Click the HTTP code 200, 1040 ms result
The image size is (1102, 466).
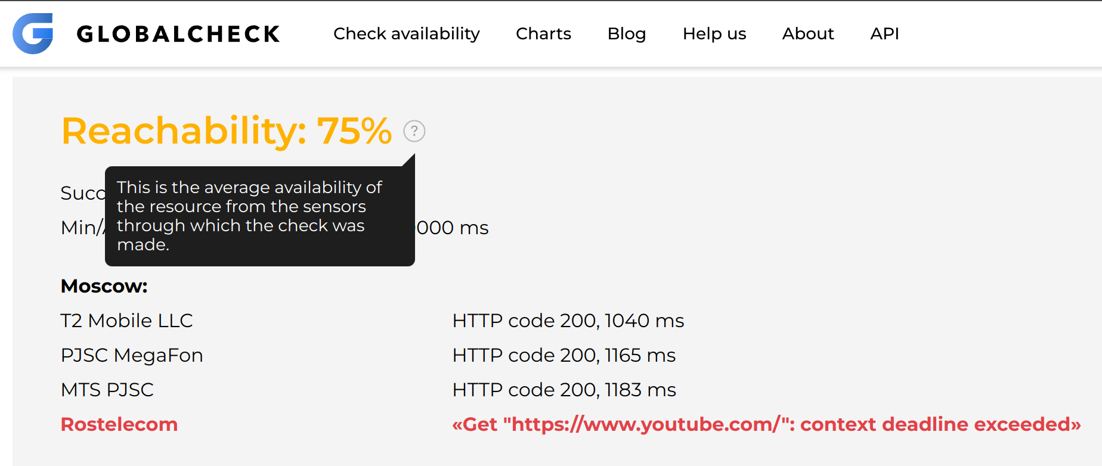click(x=568, y=321)
